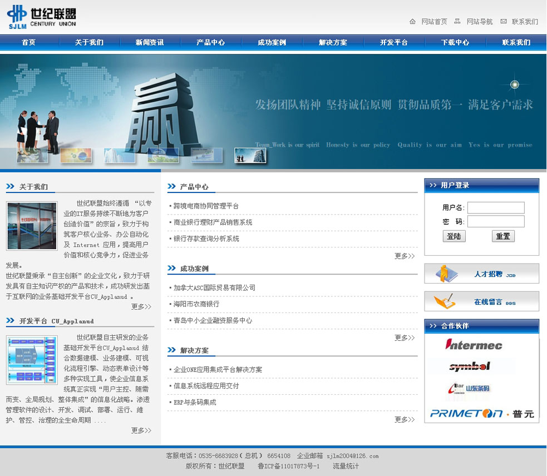Click the Primeton 普元 partner logo

click(482, 414)
